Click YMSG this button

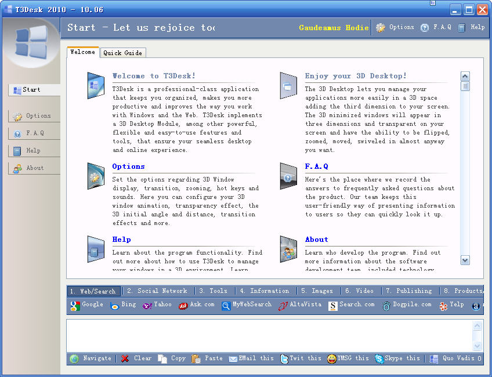pos(348,358)
